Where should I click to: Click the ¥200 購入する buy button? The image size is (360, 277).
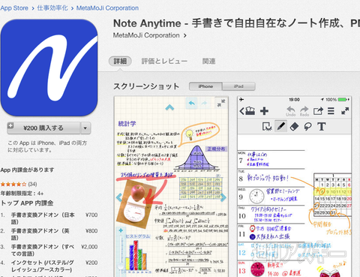tap(43, 128)
